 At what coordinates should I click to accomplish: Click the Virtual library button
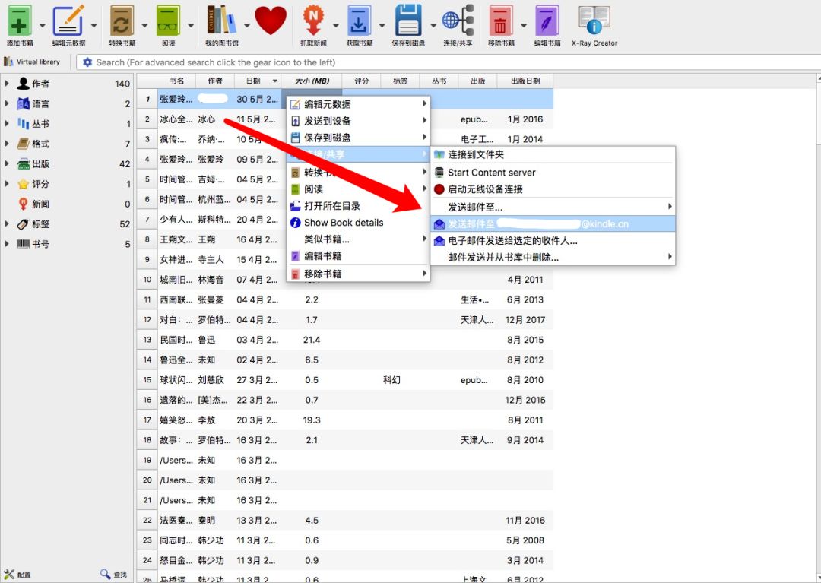click(x=33, y=62)
